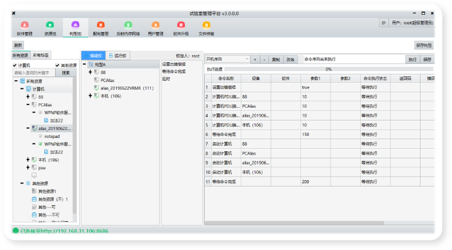
Task: Open the 开机序列 sequence dropdown
Action: click(227, 59)
